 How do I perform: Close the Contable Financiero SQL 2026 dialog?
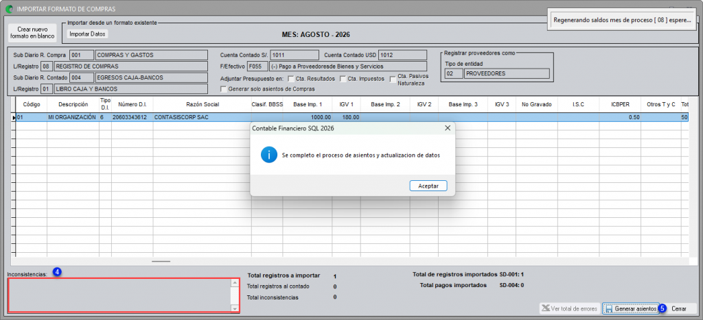click(x=447, y=128)
